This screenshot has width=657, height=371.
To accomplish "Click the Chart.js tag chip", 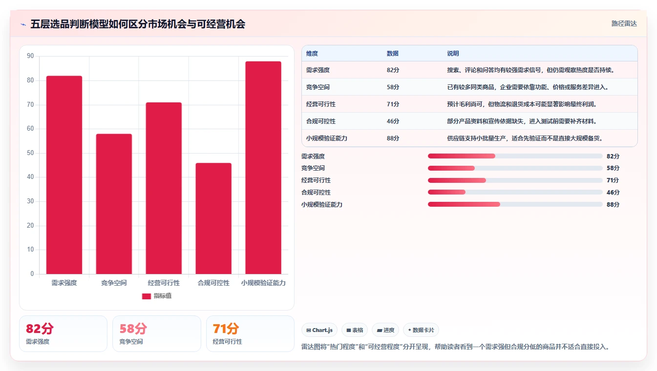I will 319,330.
